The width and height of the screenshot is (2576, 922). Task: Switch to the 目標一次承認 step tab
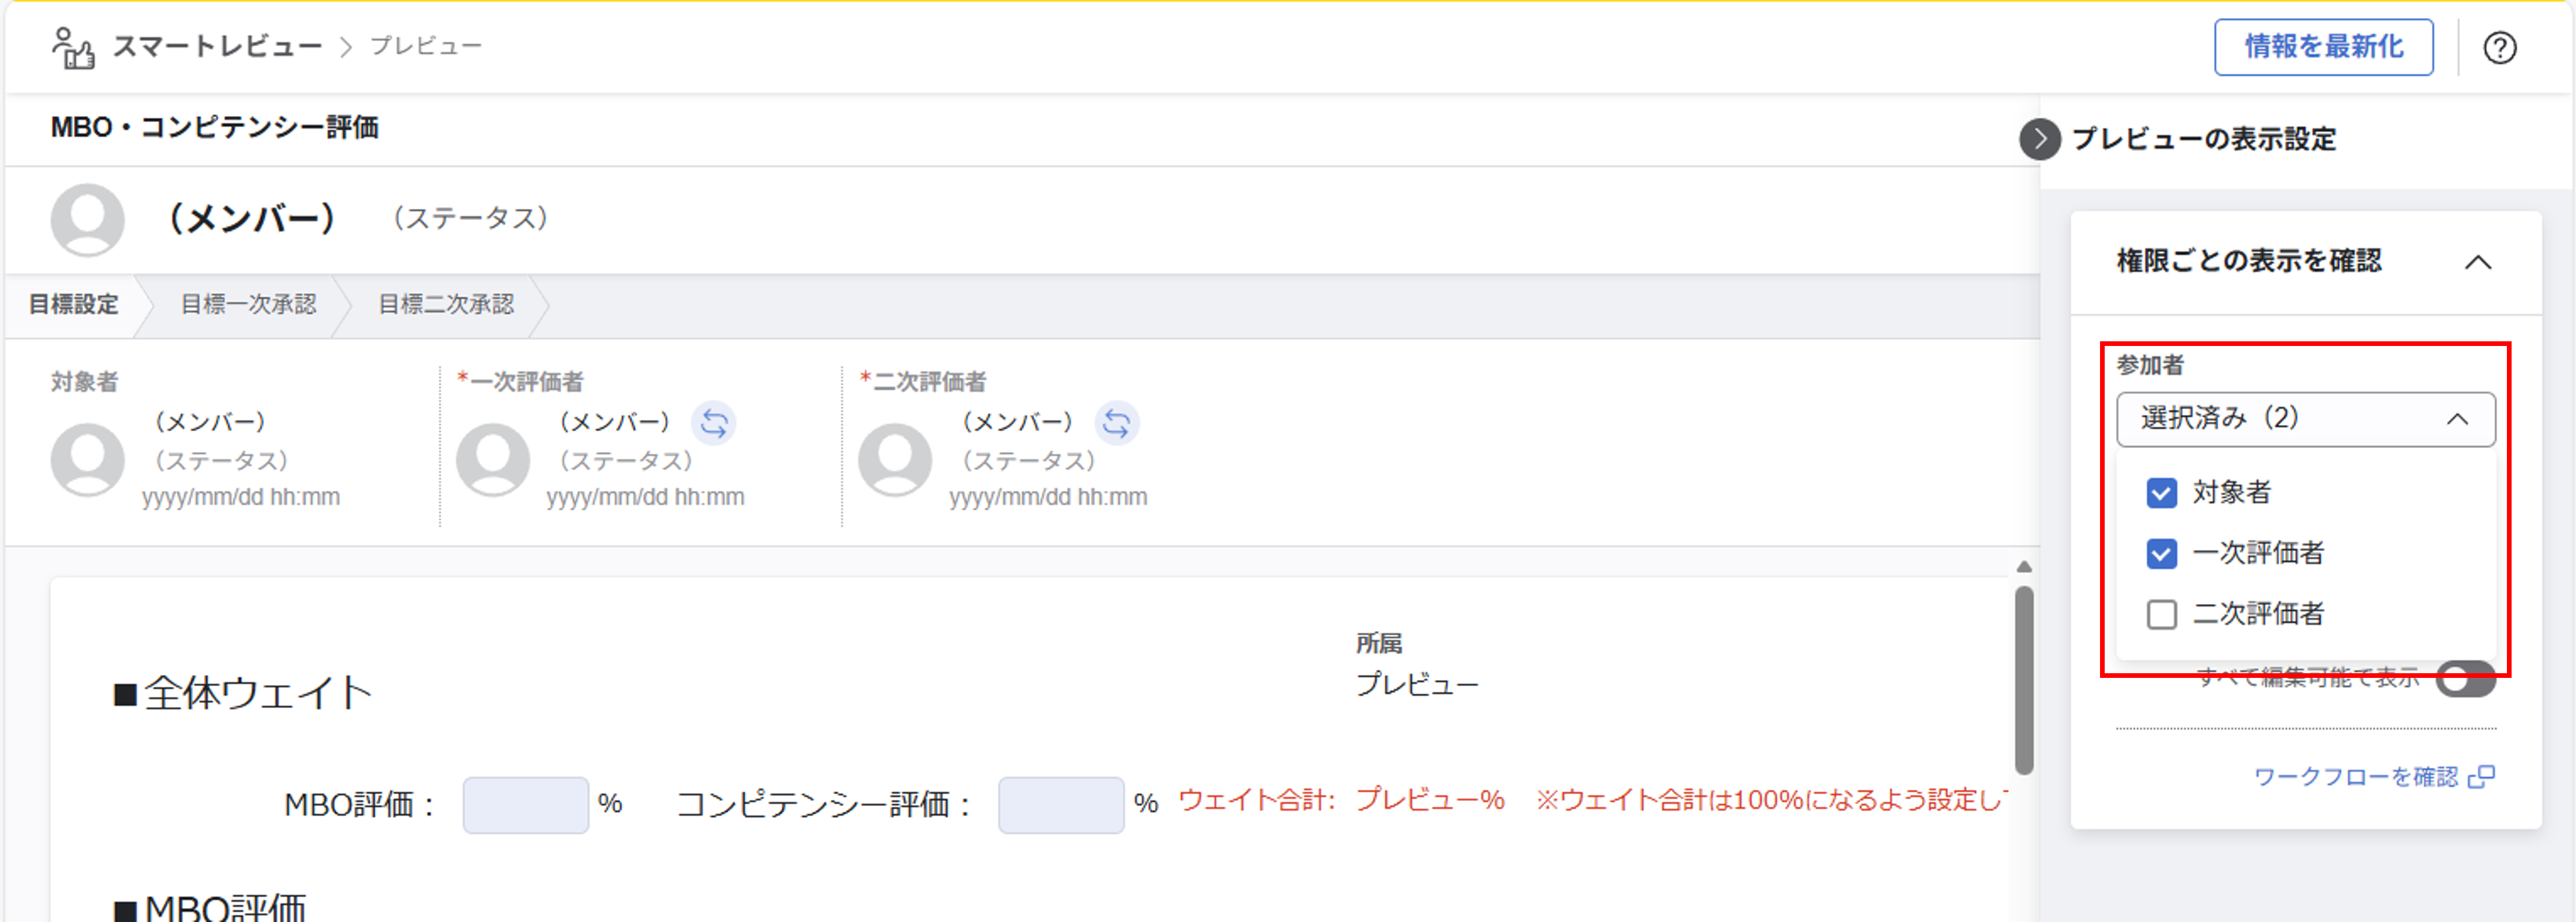[248, 305]
